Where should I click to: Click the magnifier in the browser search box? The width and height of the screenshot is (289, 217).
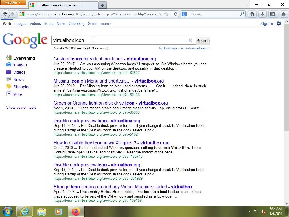tap(242, 14)
